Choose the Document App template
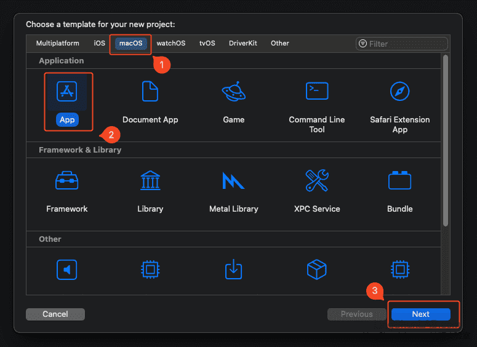 pos(150,92)
